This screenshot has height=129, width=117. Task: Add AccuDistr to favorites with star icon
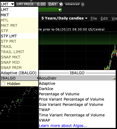pos(114,78)
